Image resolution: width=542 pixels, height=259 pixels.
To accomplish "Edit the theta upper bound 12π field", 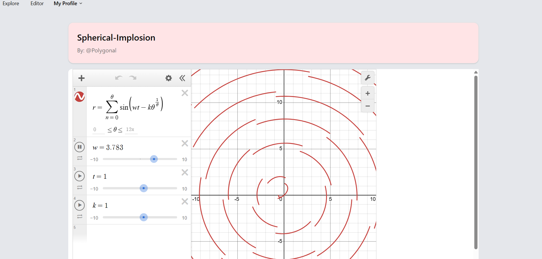I will pos(131,130).
